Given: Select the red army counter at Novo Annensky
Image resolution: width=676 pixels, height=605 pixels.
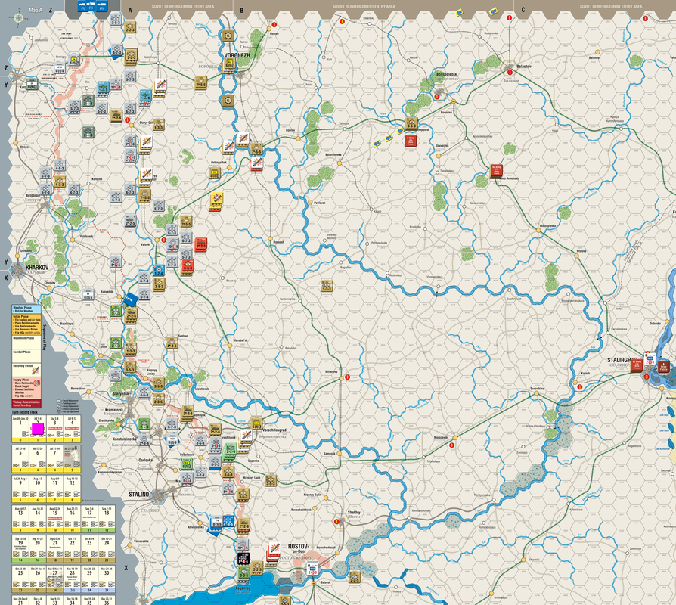Looking at the screenshot, I should coord(496,170).
